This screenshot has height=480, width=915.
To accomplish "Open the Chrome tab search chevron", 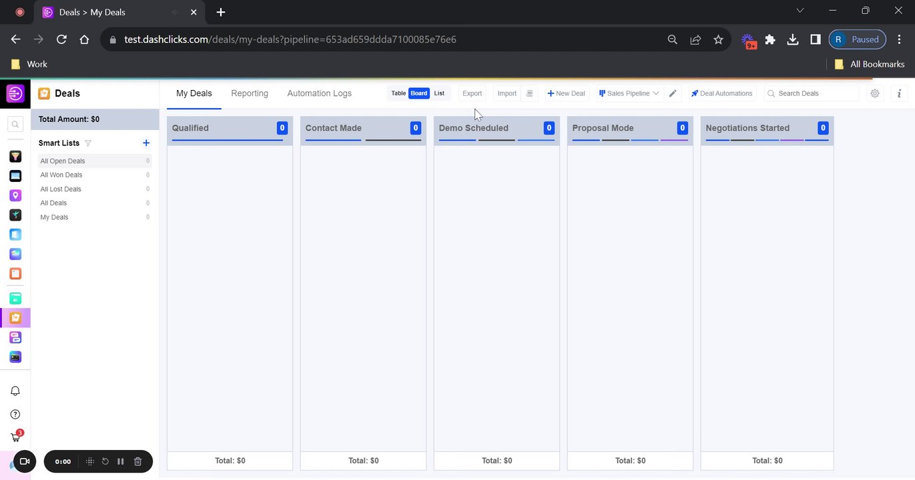I will (800, 11).
